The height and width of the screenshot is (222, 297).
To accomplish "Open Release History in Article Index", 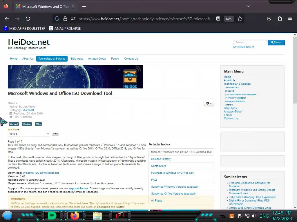I will 161,159.
